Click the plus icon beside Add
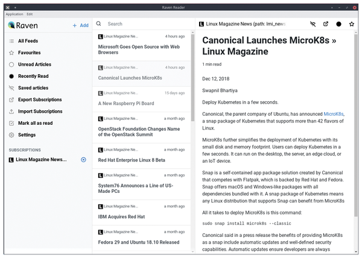The image size is (362, 258). (75, 25)
